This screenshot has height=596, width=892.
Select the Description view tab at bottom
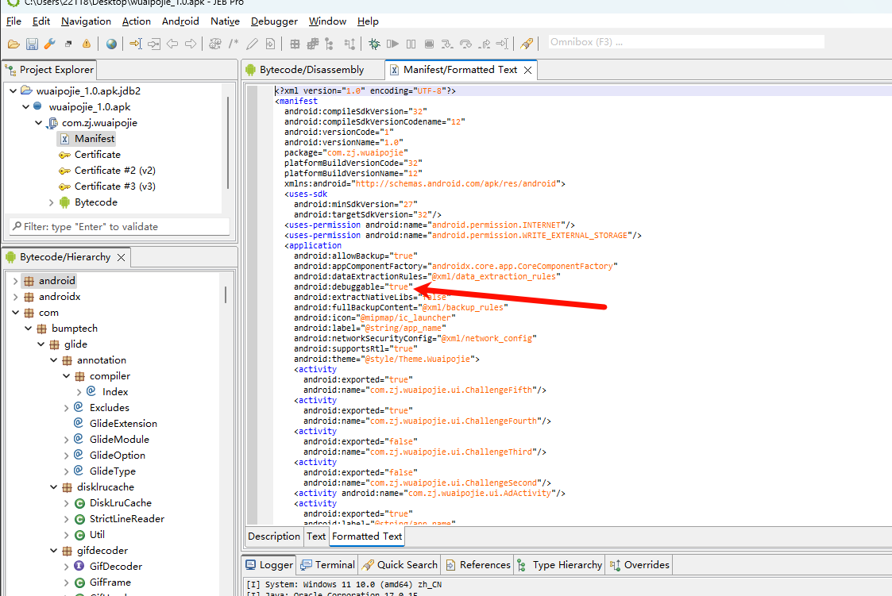pyautogui.click(x=273, y=536)
